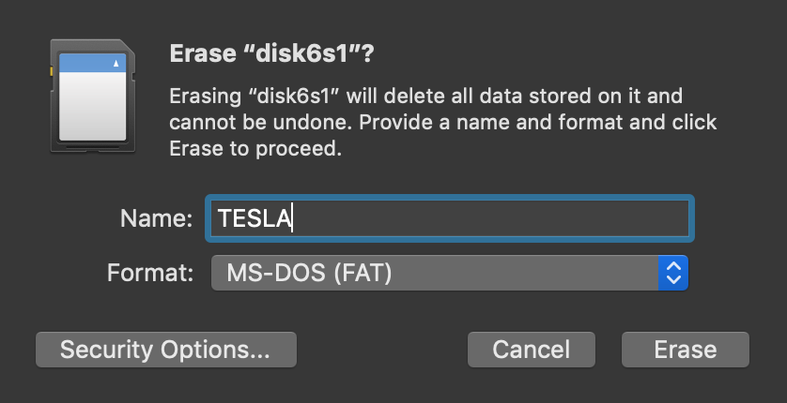Click the "Format:" label
Viewport: 787px width, 403px height.
click(150, 273)
